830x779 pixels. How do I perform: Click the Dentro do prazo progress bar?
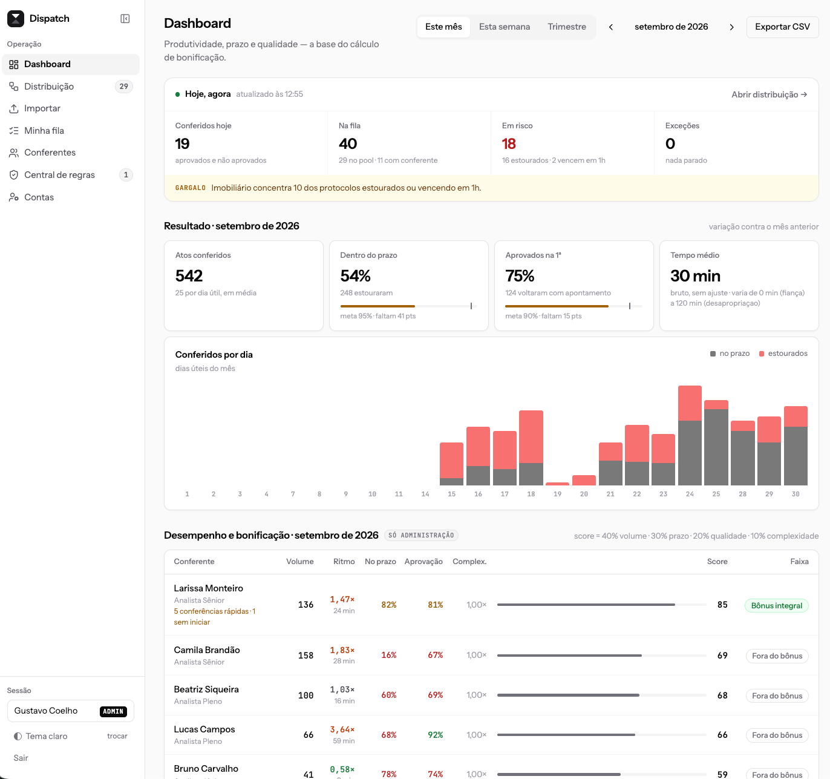tap(408, 306)
